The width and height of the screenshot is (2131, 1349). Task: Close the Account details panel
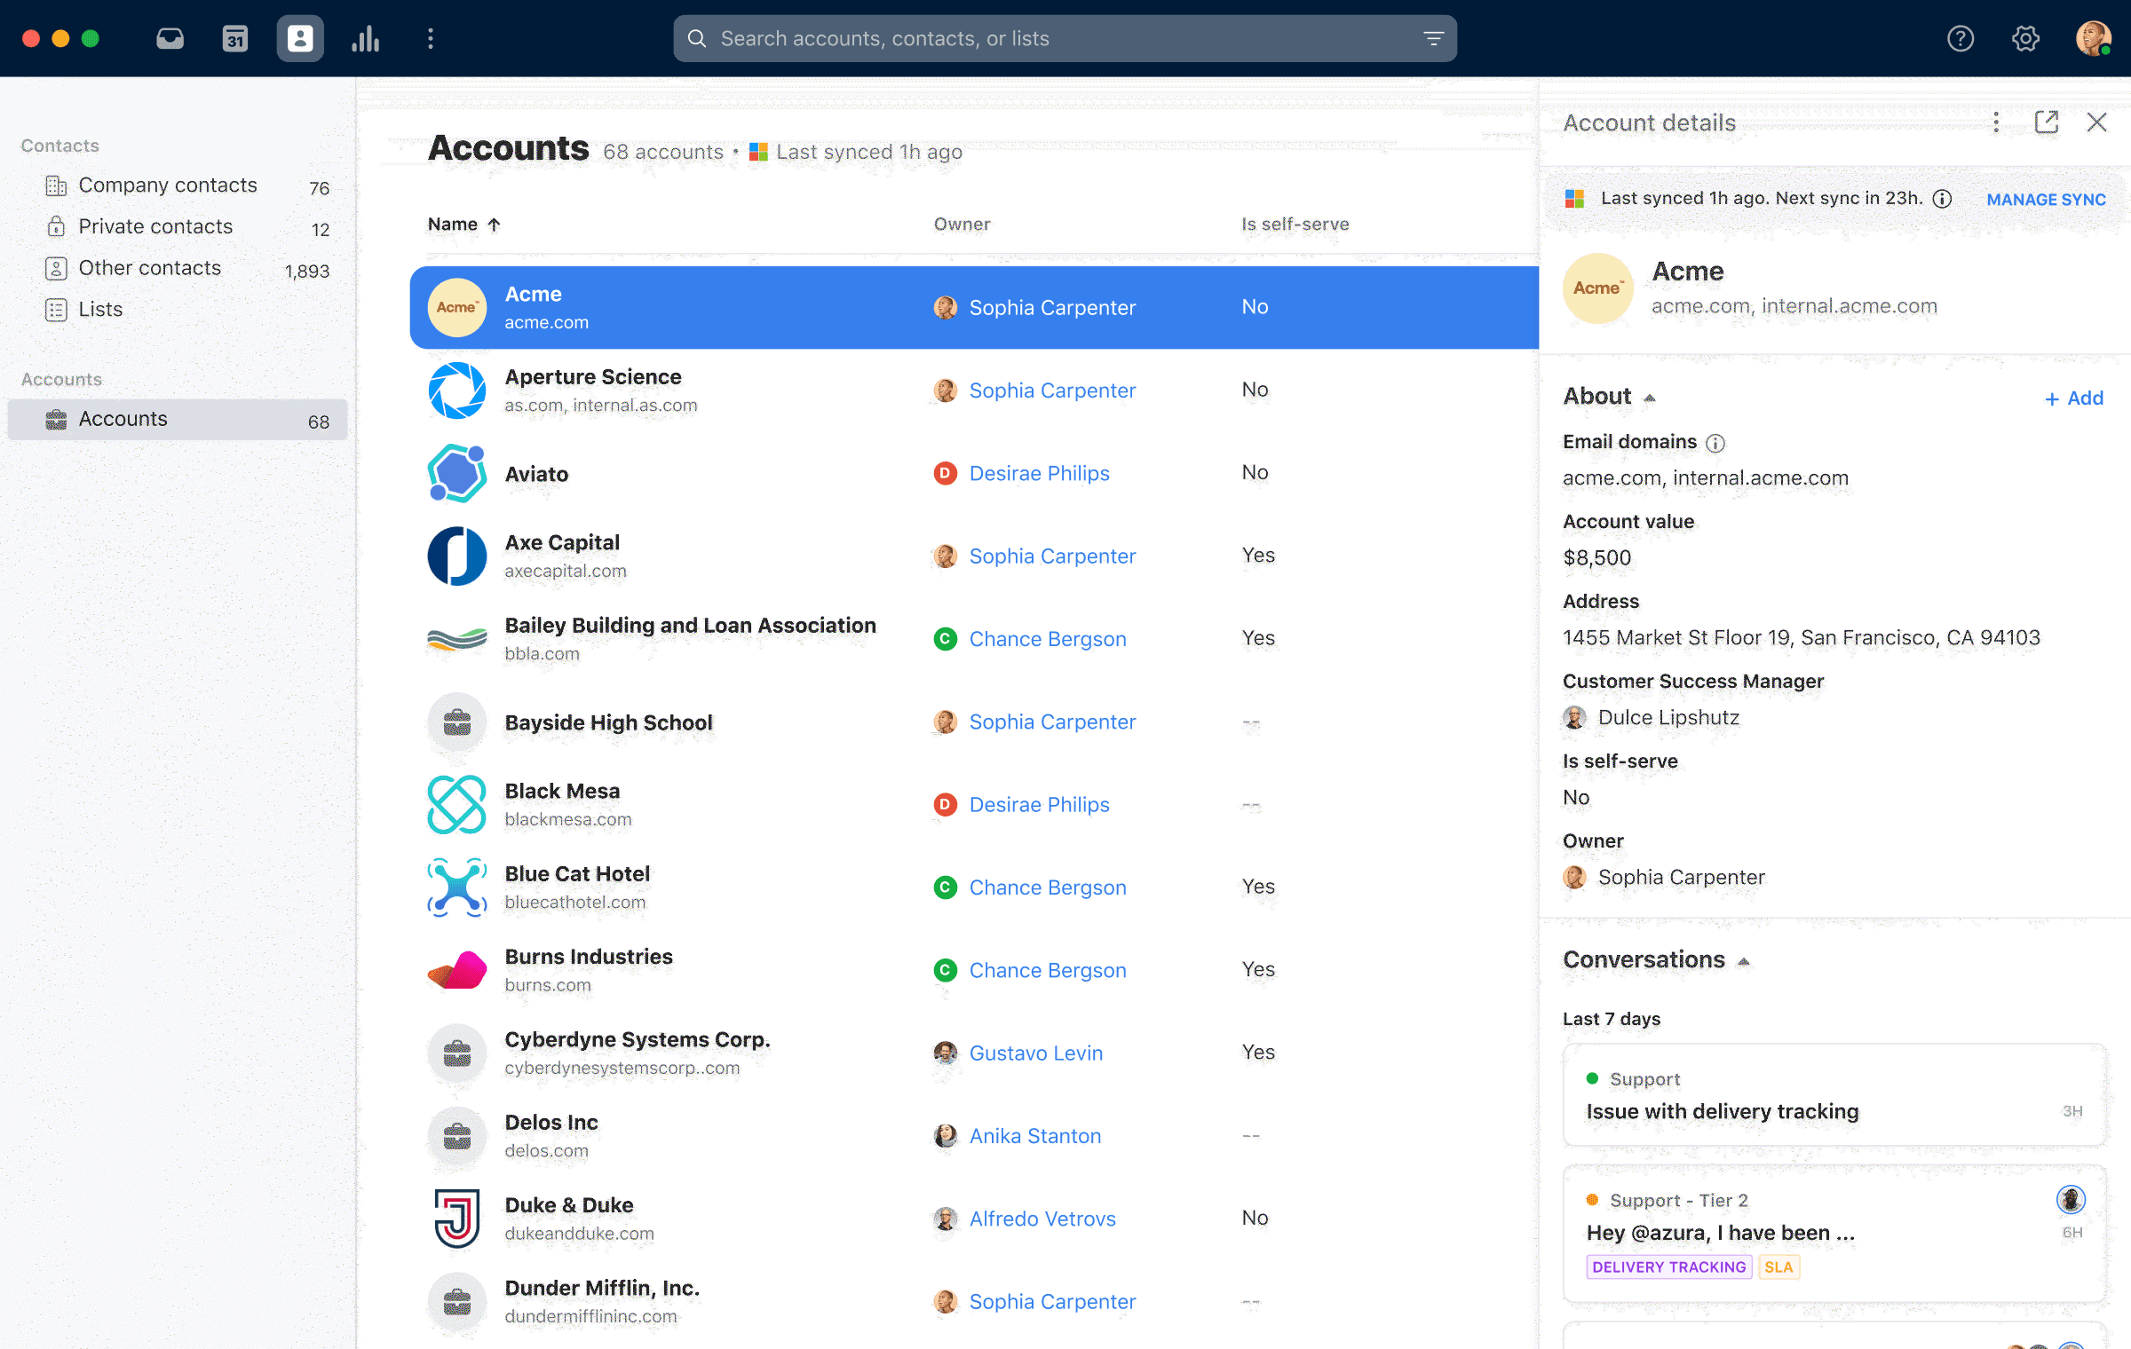2096,122
